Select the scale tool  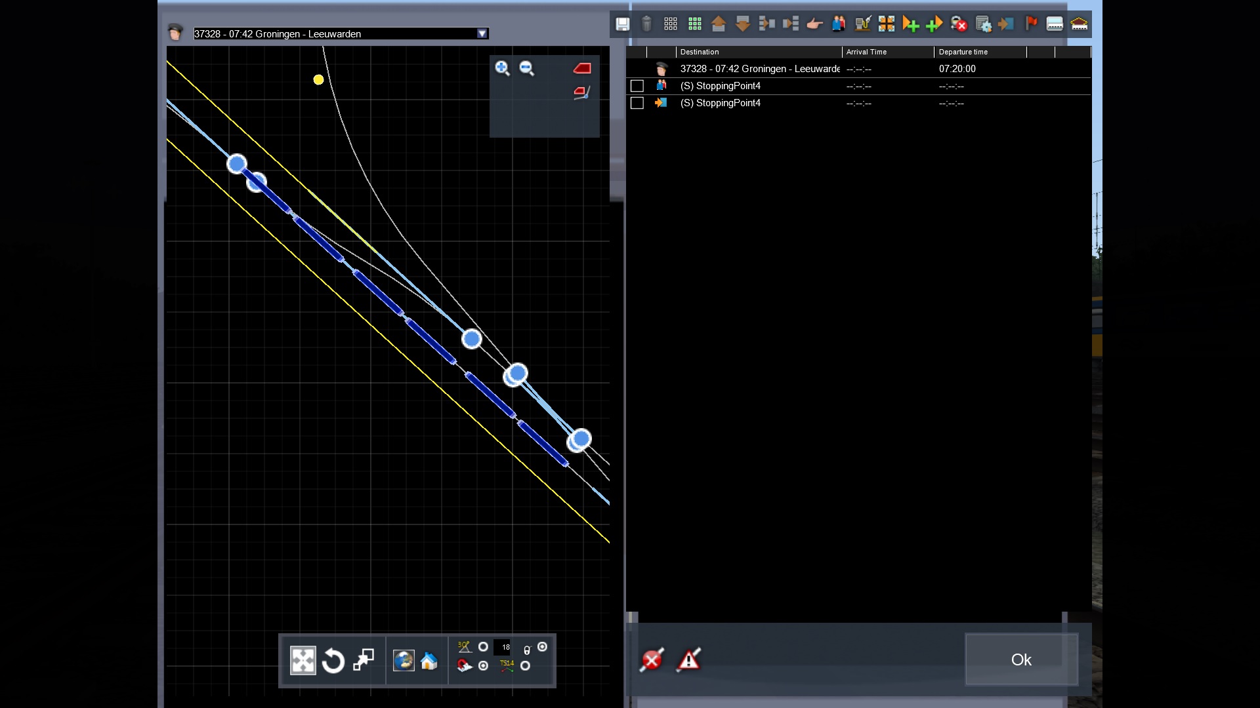pyautogui.click(x=364, y=661)
